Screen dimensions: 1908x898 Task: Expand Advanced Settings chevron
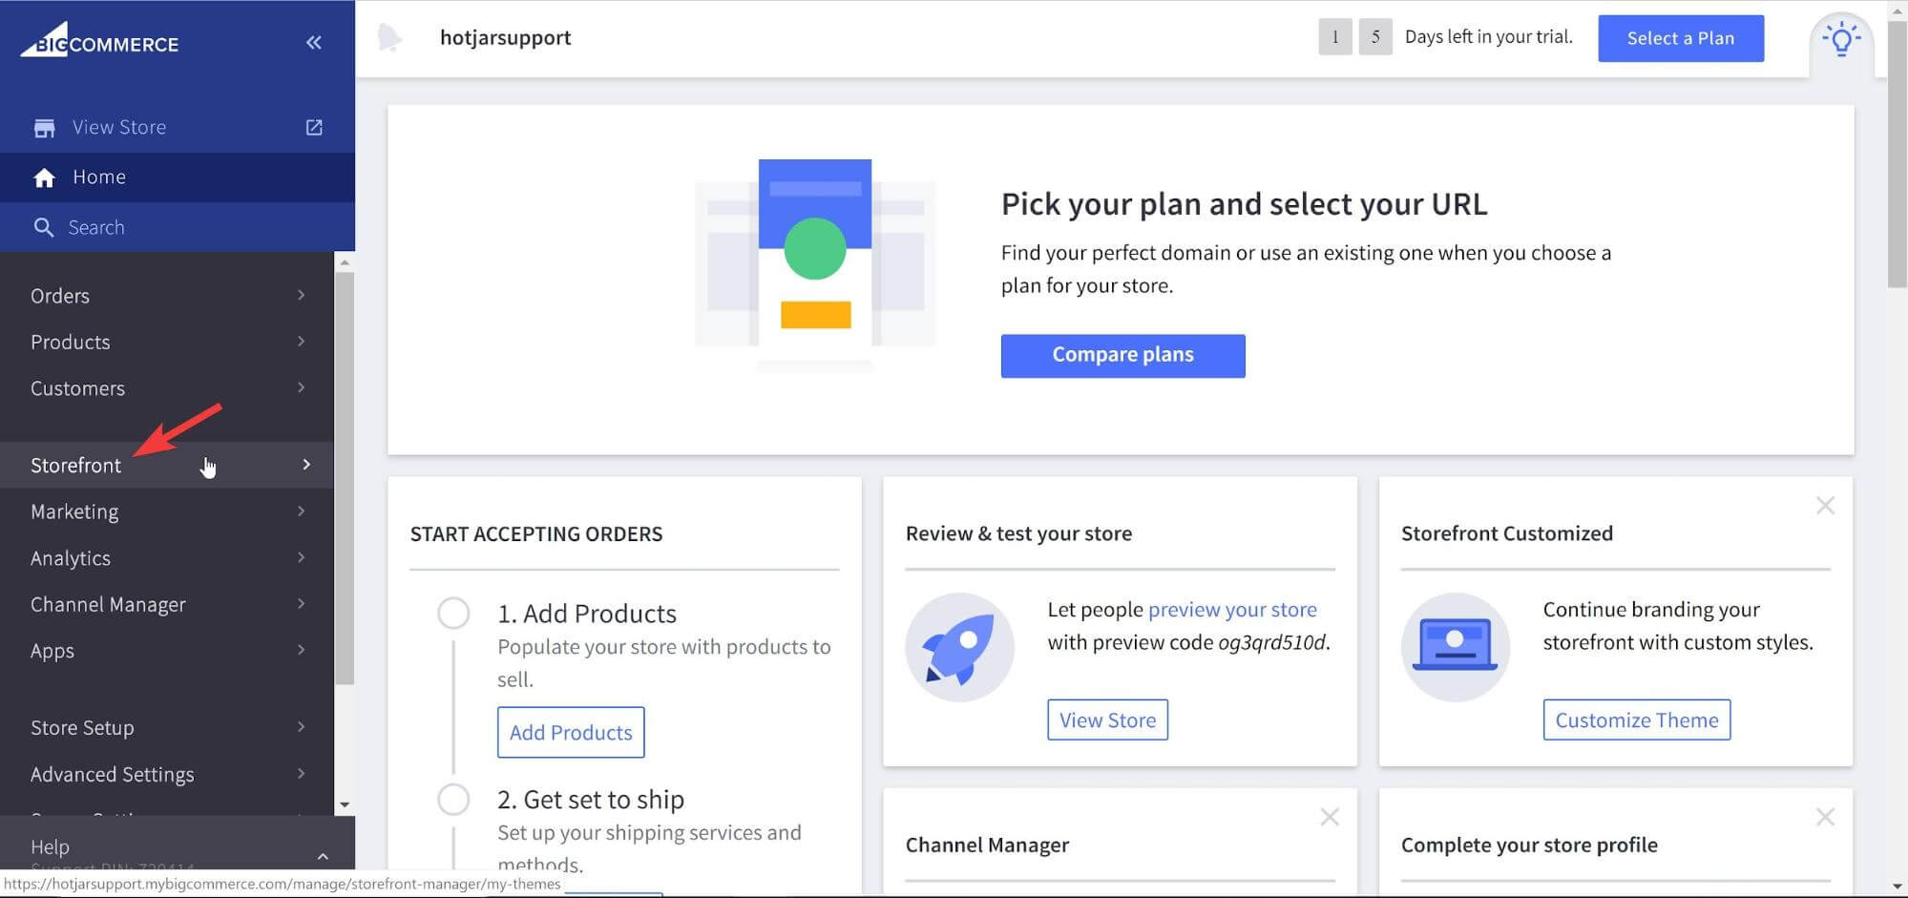(x=301, y=773)
